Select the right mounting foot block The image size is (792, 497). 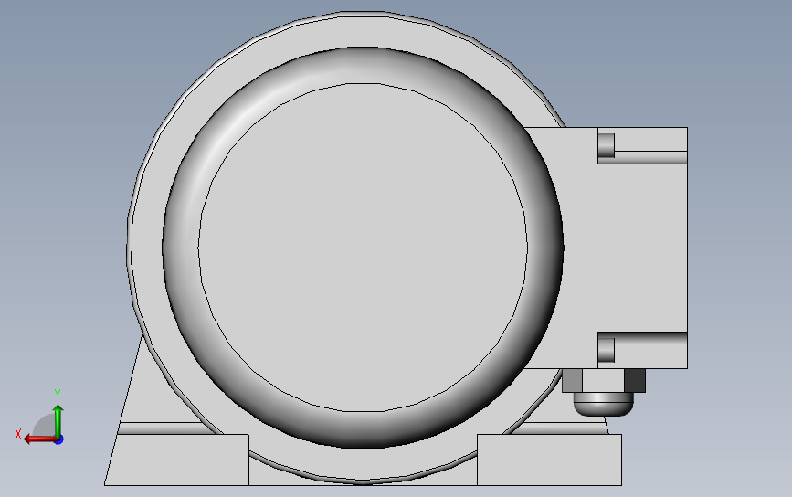click(x=550, y=460)
